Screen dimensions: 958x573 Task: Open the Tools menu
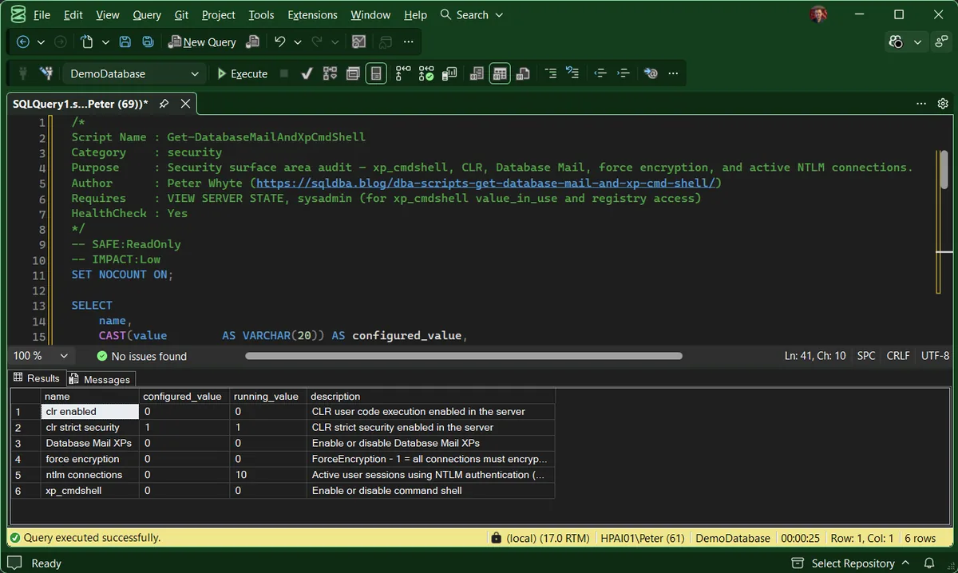coord(261,14)
